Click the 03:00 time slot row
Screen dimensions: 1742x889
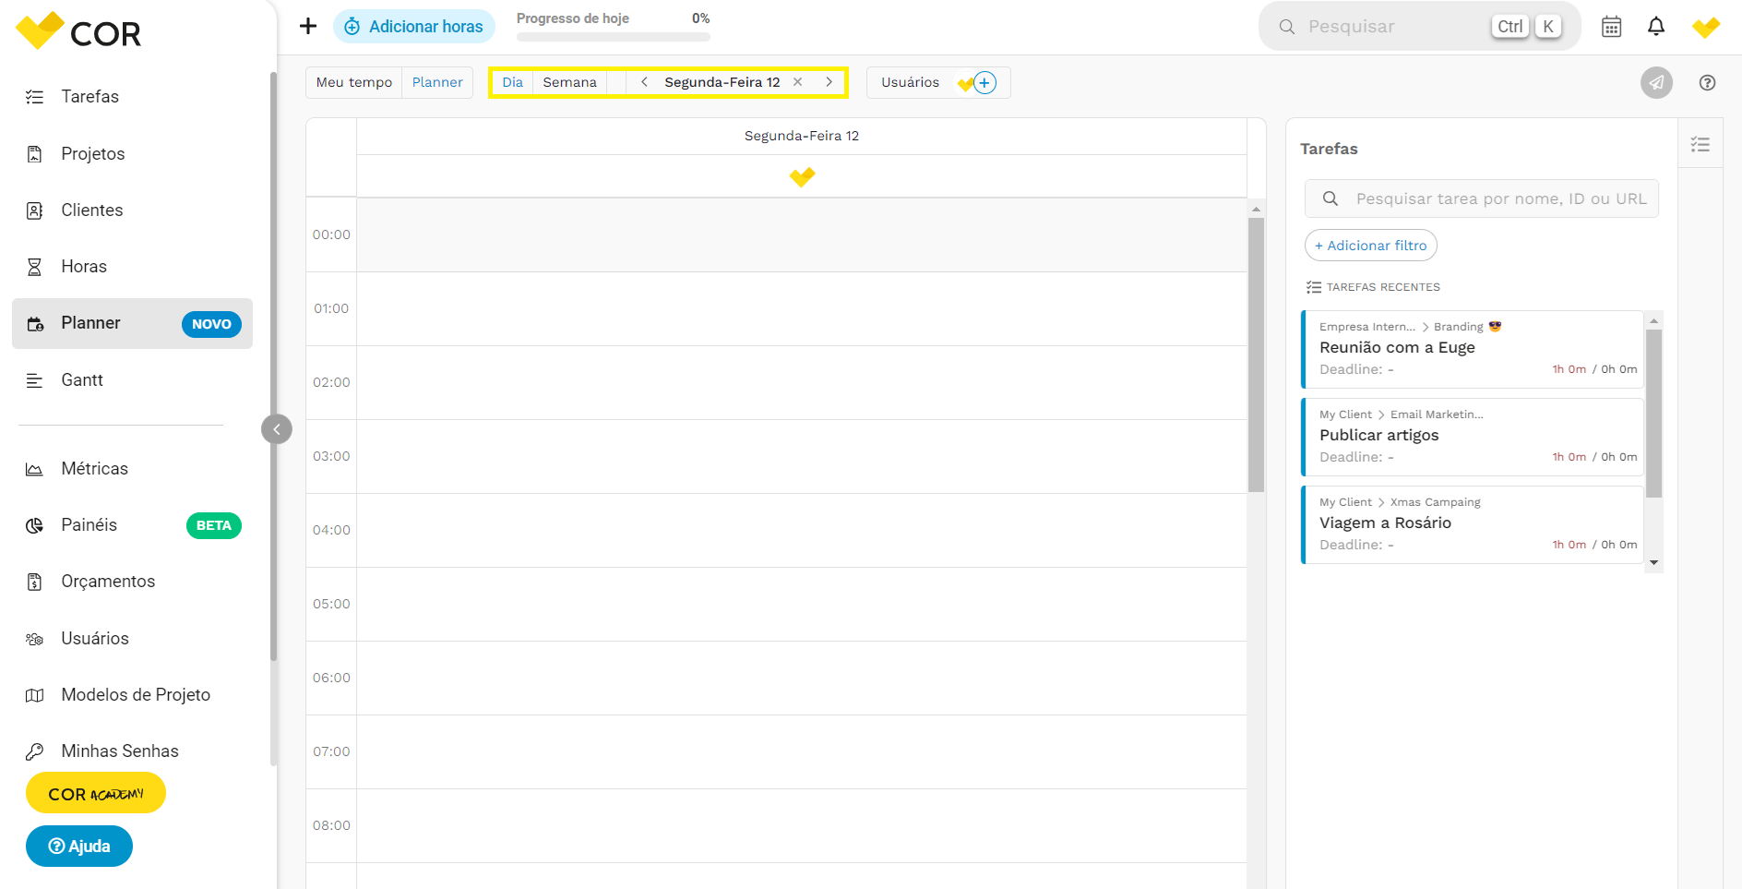(x=801, y=456)
